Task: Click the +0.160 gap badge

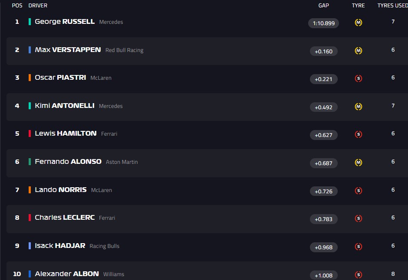Action: pos(323,51)
